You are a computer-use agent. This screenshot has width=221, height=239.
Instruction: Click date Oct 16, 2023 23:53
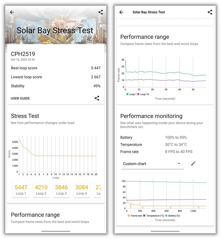tap(23, 59)
